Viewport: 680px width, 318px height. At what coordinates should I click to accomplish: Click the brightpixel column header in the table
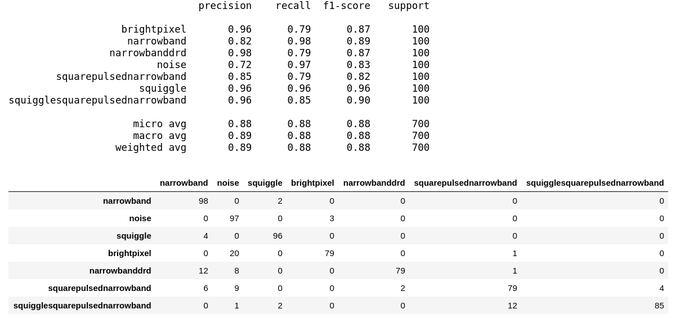(x=312, y=183)
